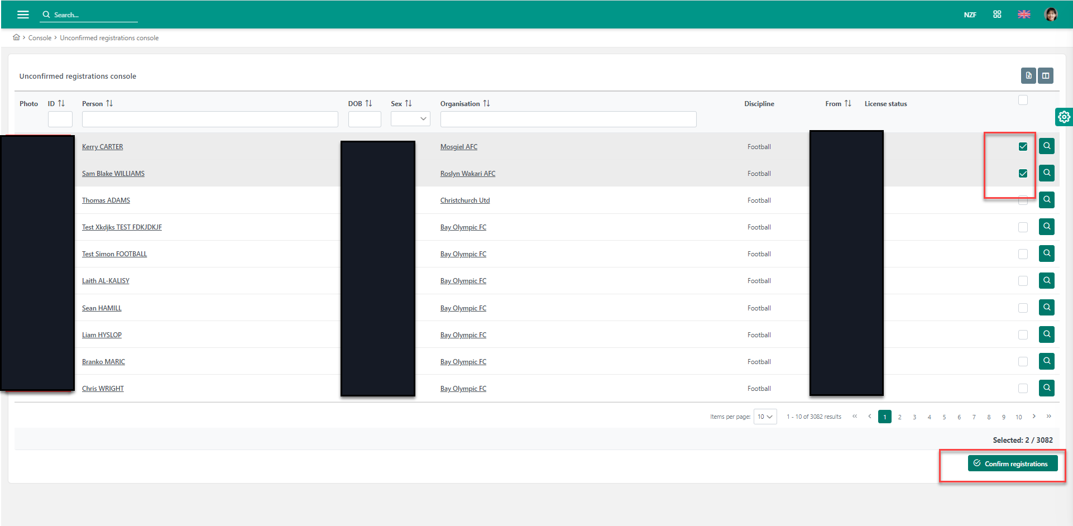Open the hamburger navigation menu
The image size is (1073, 526).
tap(23, 15)
